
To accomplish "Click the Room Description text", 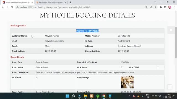I will pos(85,72).
